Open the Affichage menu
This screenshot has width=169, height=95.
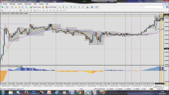pos(12,4)
